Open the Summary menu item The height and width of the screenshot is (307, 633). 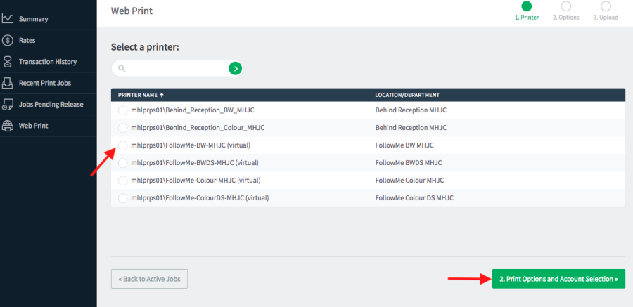tap(33, 19)
